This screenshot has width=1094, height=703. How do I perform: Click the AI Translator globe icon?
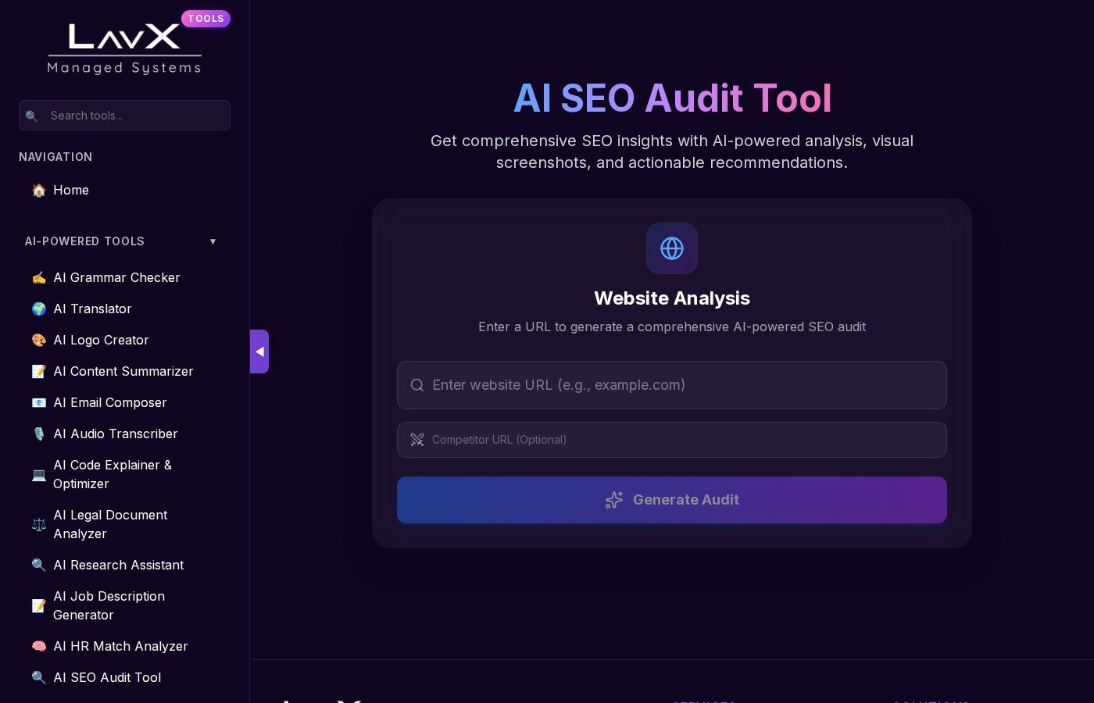pyautogui.click(x=38, y=309)
